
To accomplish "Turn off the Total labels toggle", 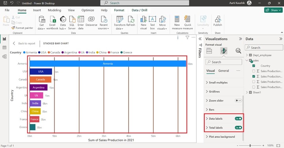I will pyautogui.click(x=238, y=128).
